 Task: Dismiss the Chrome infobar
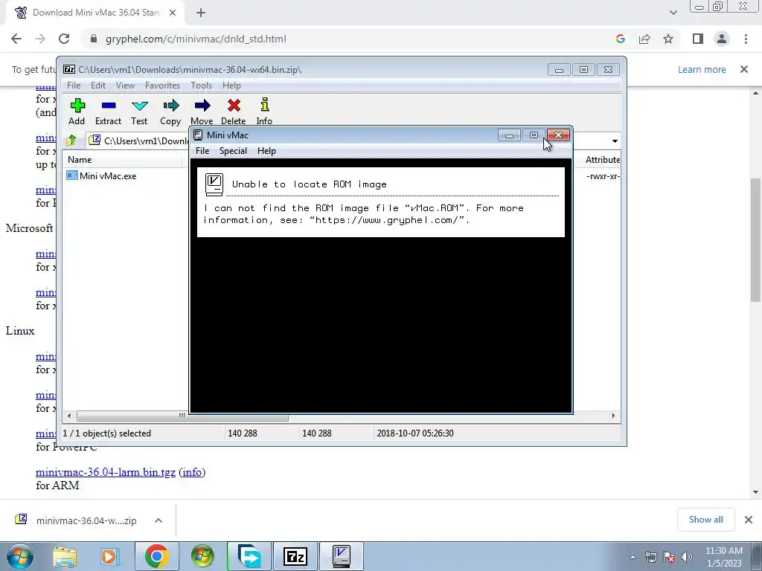744,69
